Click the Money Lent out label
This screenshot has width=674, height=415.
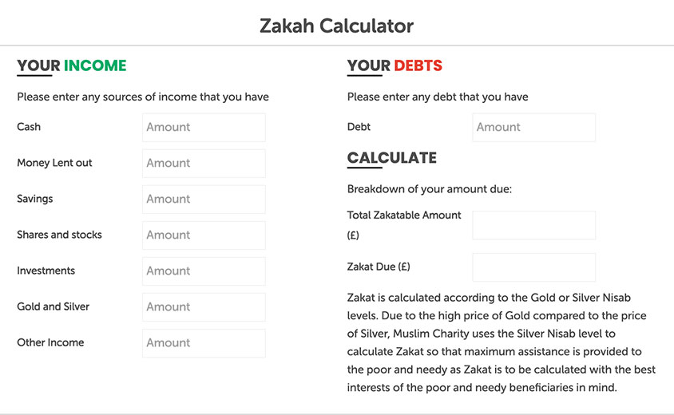click(54, 163)
